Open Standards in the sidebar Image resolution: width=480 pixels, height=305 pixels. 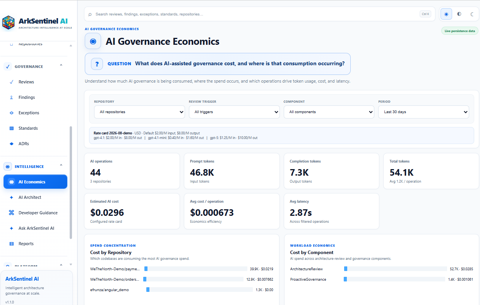35,128
